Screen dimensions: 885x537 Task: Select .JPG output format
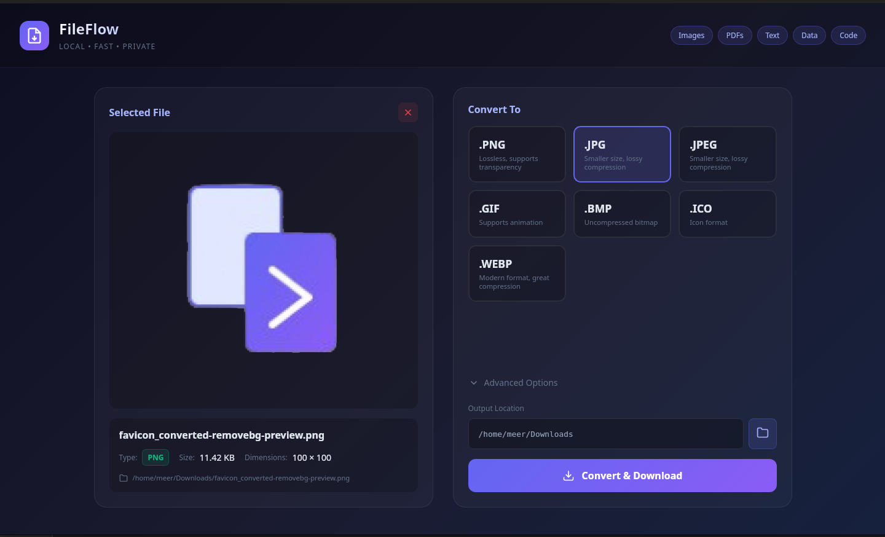[621, 154]
